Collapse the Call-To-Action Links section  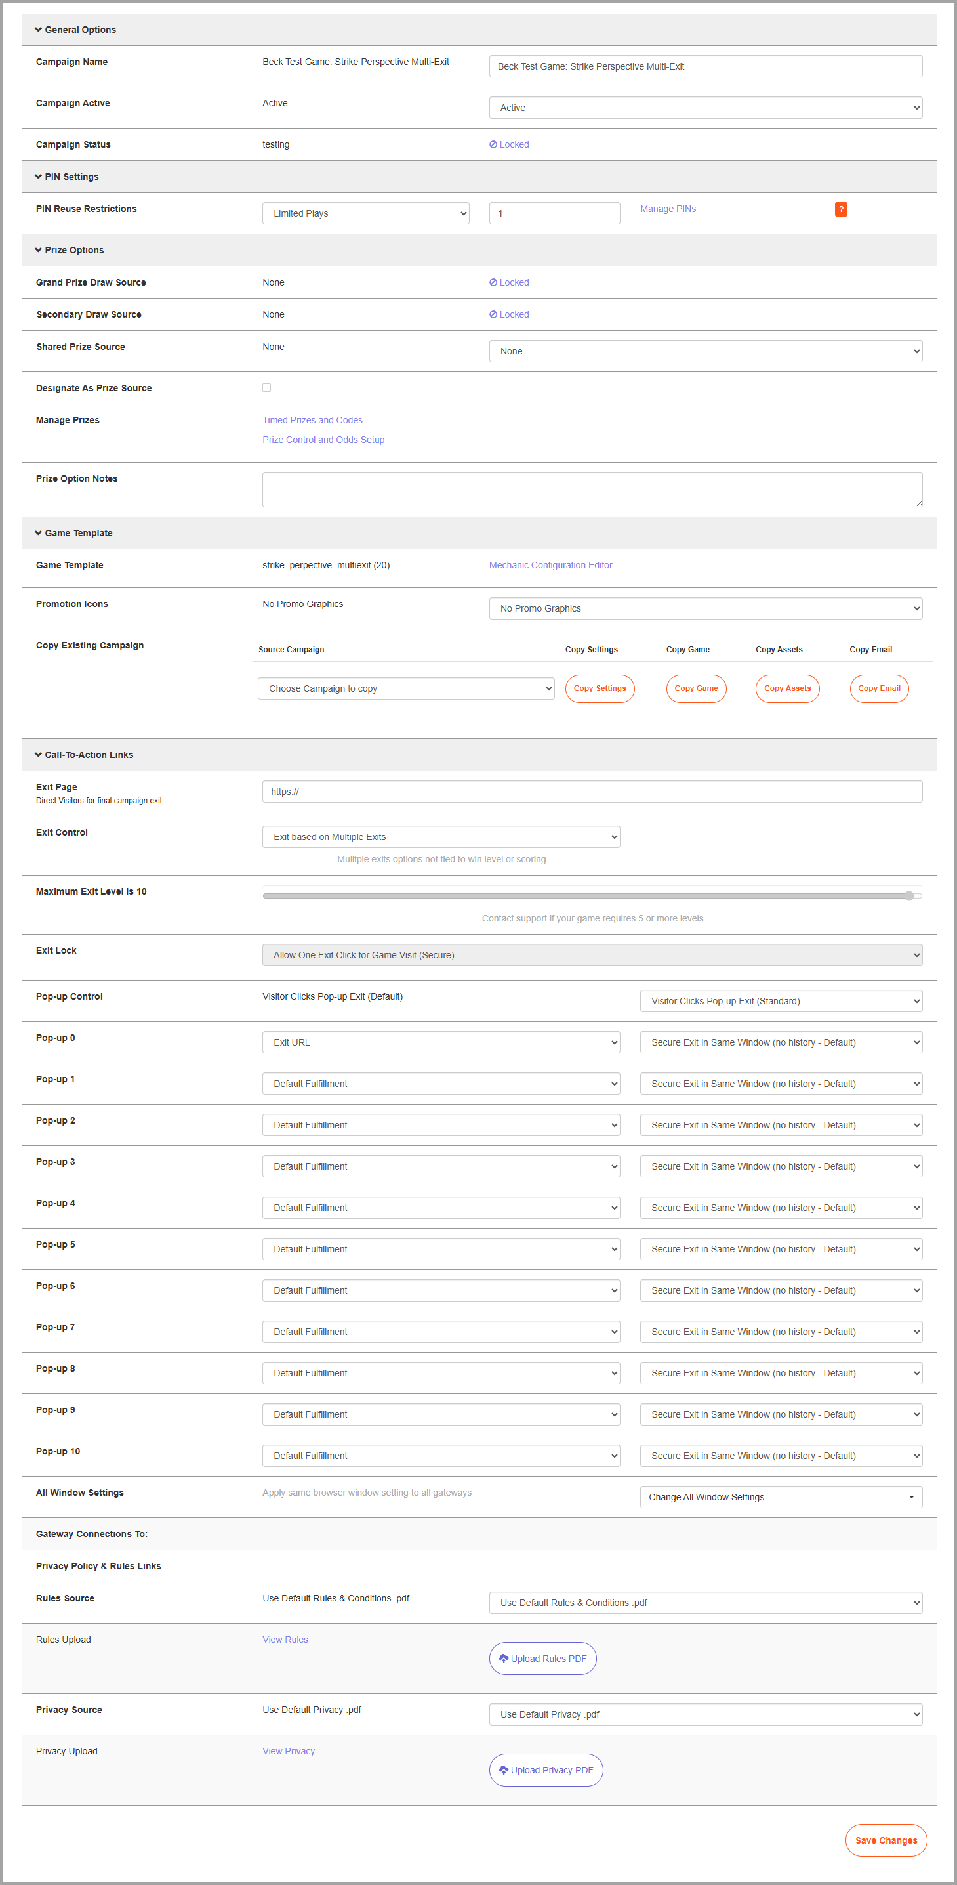coord(84,755)
